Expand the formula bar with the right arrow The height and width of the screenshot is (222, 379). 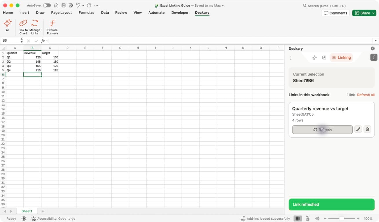pyautogui.click(x=376, y=41)
